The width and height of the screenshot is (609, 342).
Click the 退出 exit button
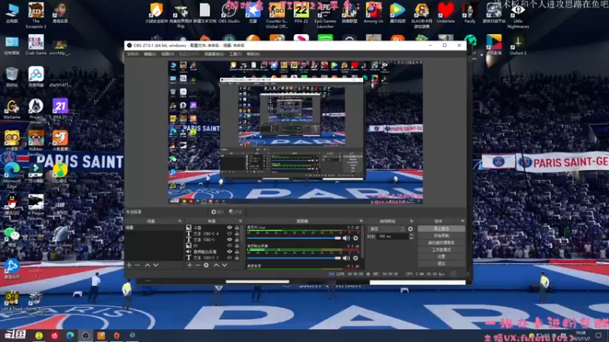(x=442, y=264)
